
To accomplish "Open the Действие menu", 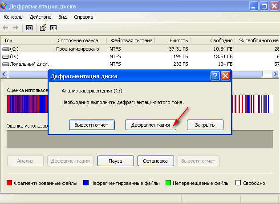I will 40,17.
